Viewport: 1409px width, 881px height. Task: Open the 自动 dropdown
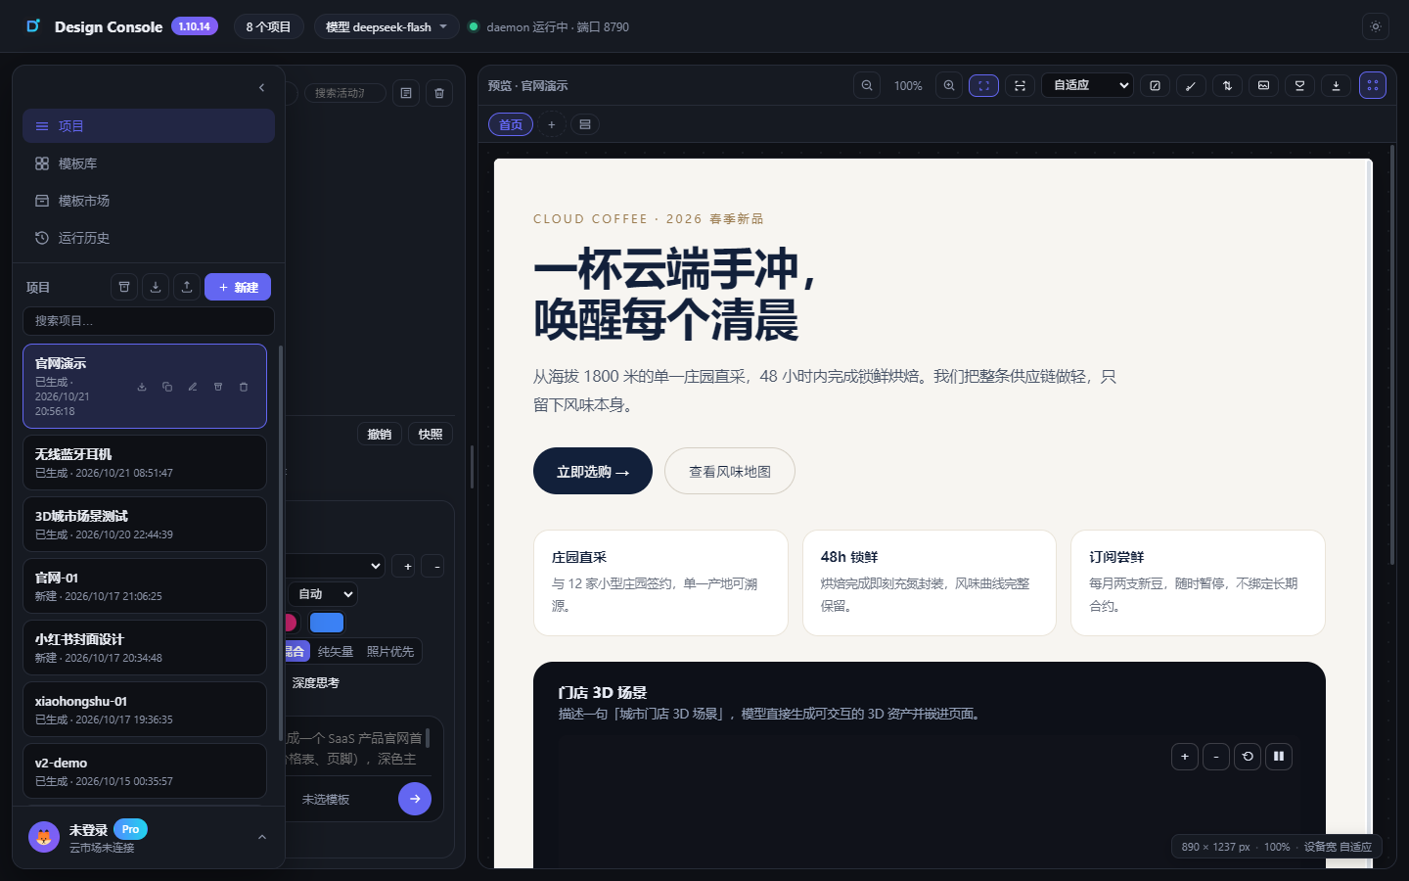(x=324, y=594)
